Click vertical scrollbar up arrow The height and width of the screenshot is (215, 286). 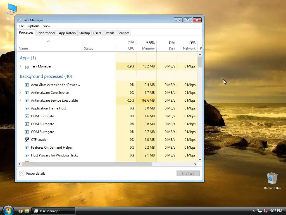click(200, 54)
